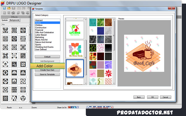The image size is (186, 116).
Task: Pick the fan shell symbol
Action: 14,73
